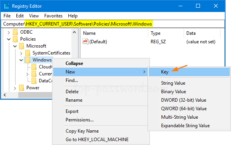Click Go to HKEY_LOCAL_MACHINE entry

[x=97, y=140]
